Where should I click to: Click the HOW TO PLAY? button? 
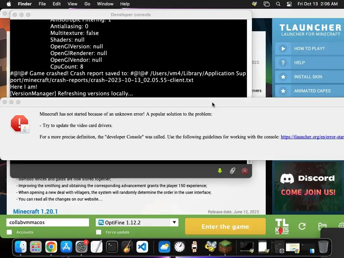click(309, 48)
